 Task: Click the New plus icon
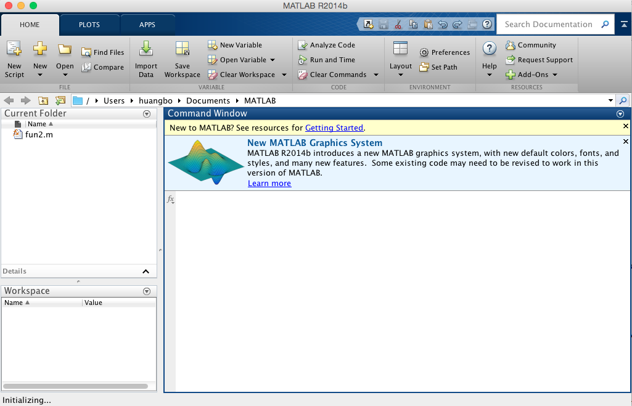[x=40, y=49]
